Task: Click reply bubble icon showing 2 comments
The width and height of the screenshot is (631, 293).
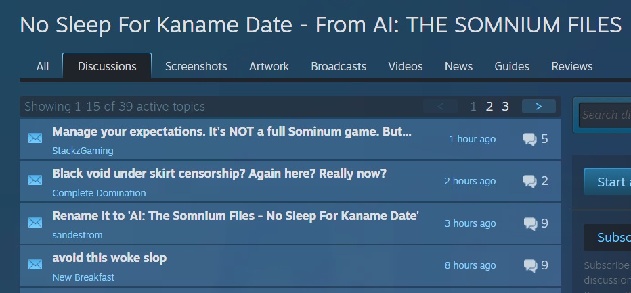Action: coord(529,182)
